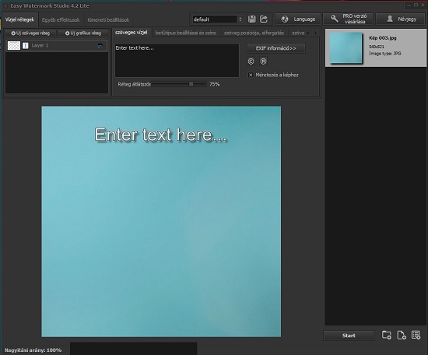
Task: Click the image list settings icon
Action: 416,335
